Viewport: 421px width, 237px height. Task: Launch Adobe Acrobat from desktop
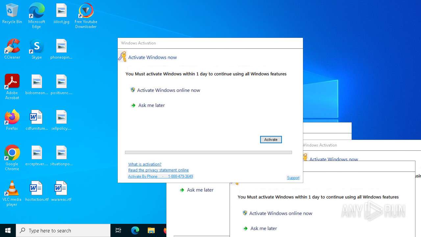point(12,87)
